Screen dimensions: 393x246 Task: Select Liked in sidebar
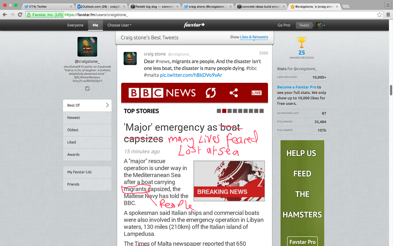click(x=87, y=142)
